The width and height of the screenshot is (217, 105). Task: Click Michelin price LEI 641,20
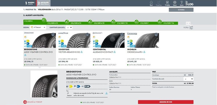point(132,61)
